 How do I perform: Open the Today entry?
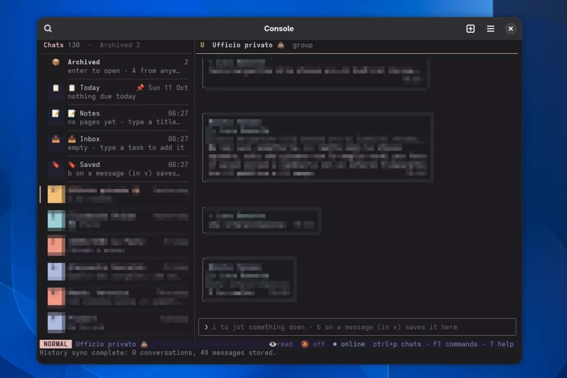117,92
